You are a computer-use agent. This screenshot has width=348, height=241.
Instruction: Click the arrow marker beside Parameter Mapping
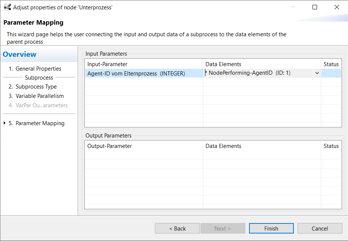coord(4,123)
